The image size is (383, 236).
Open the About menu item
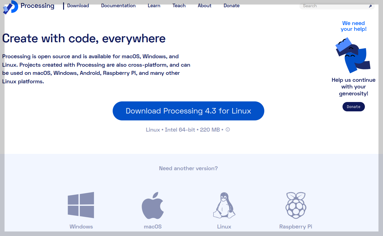pos(204,6)
